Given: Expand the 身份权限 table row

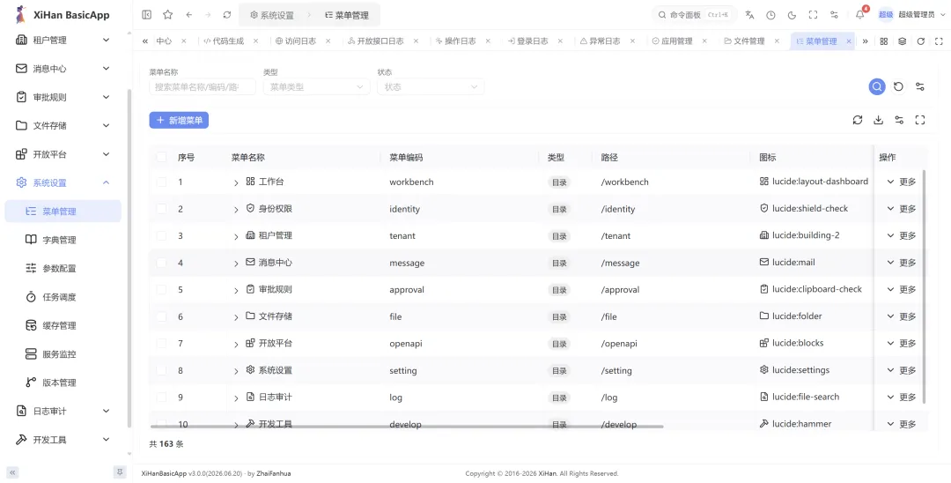Looking at the screenshot, I should click(237, 210).
